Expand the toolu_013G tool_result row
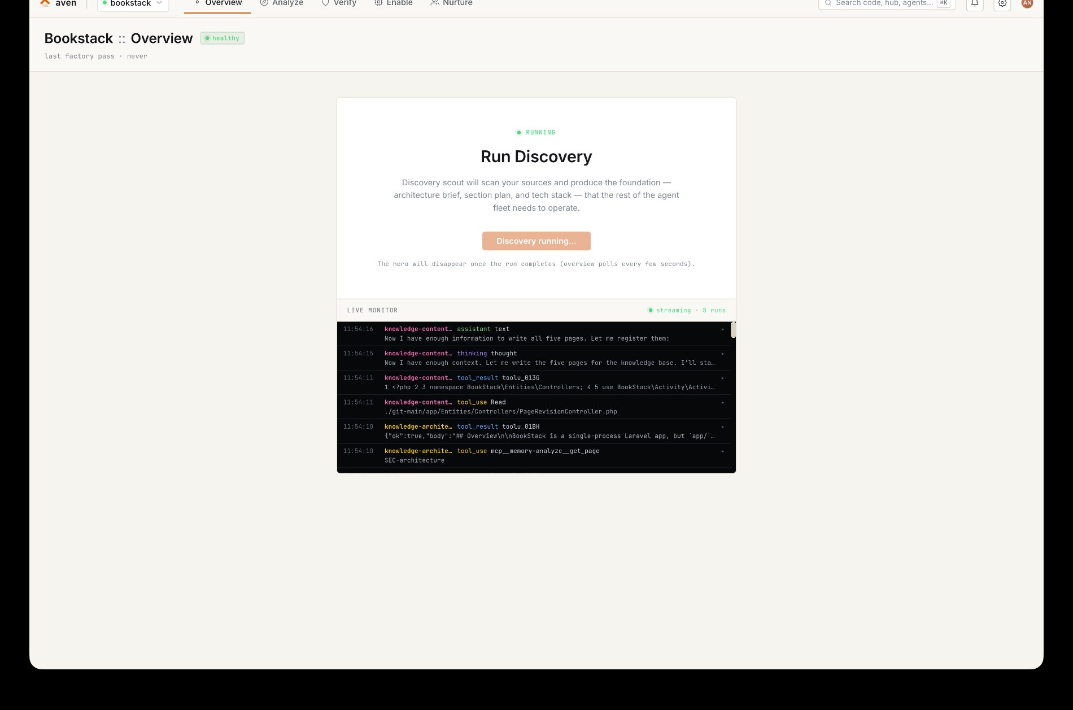Viewport: 1073px width, 710px height. 534,382
